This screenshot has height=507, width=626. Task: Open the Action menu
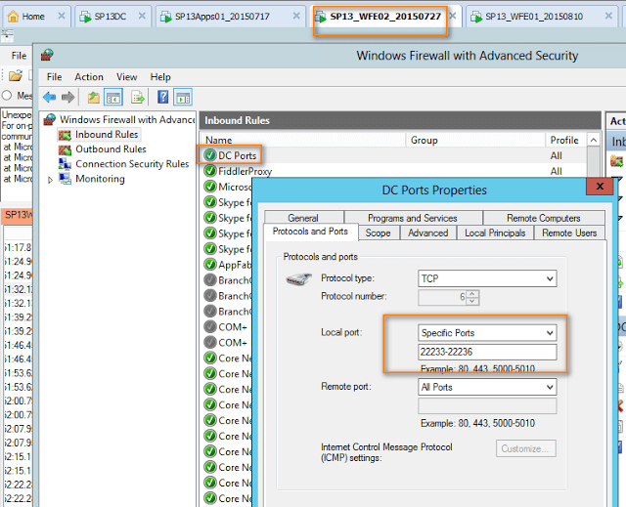point(89,76)
